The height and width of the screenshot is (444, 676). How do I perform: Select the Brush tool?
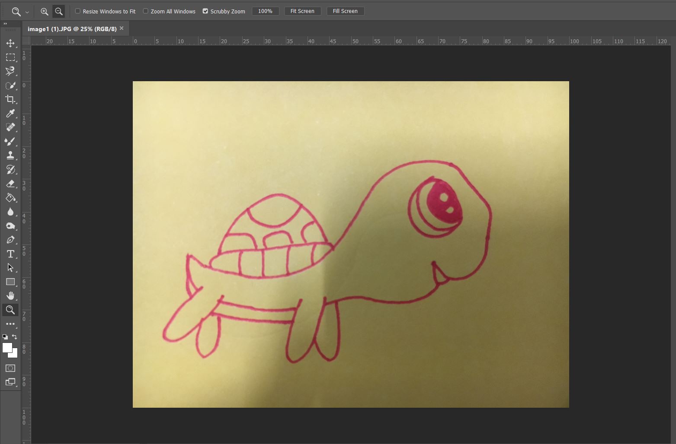[10, 142]
